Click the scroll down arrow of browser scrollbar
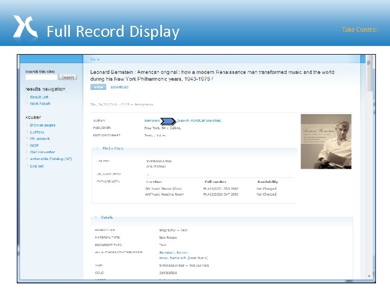Viewport: 390px width, 292px height. tap(369, 276)
